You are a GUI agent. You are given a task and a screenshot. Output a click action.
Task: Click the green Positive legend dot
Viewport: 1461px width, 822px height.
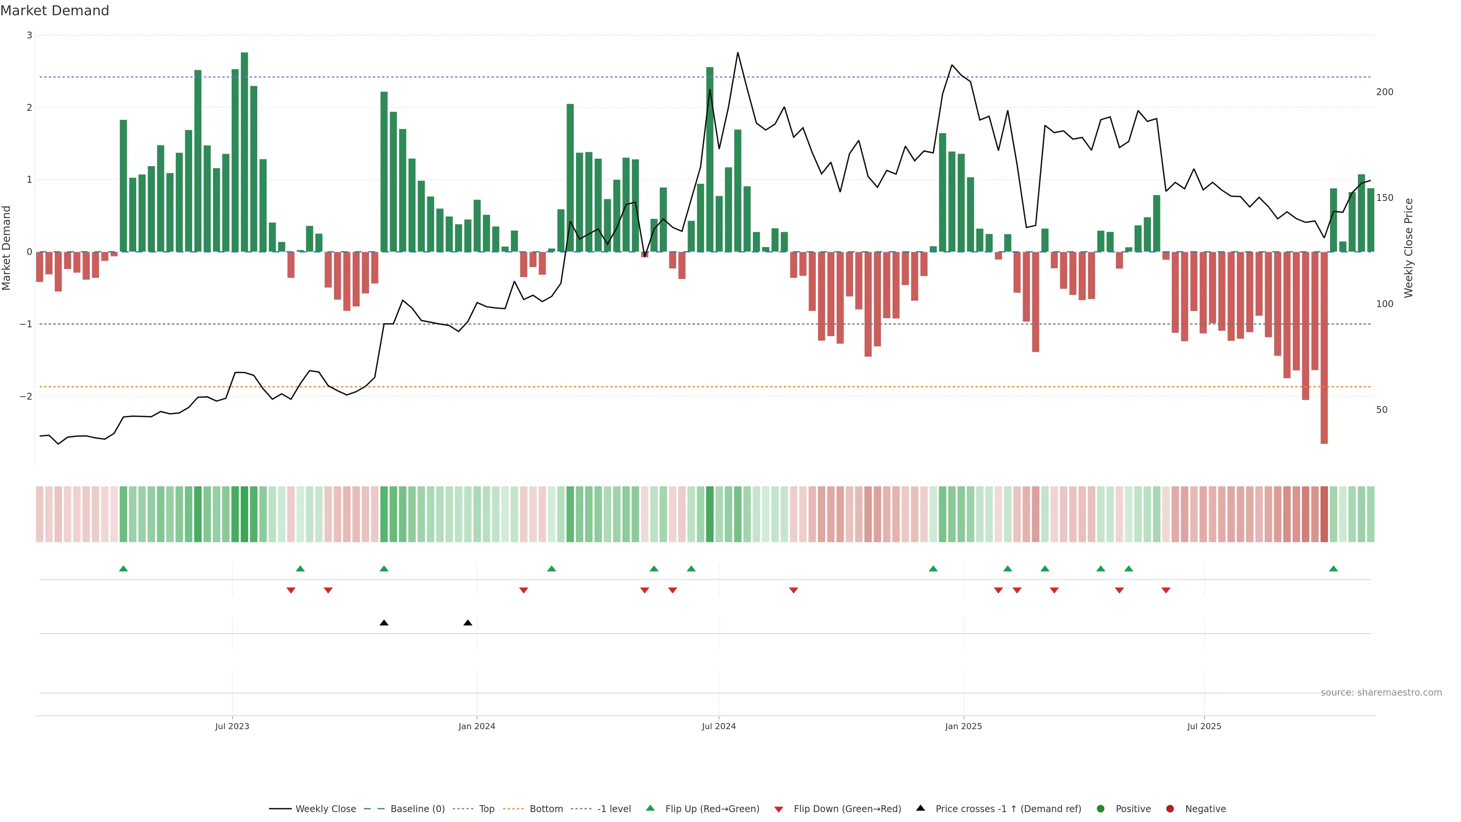tap(1101, 809)
